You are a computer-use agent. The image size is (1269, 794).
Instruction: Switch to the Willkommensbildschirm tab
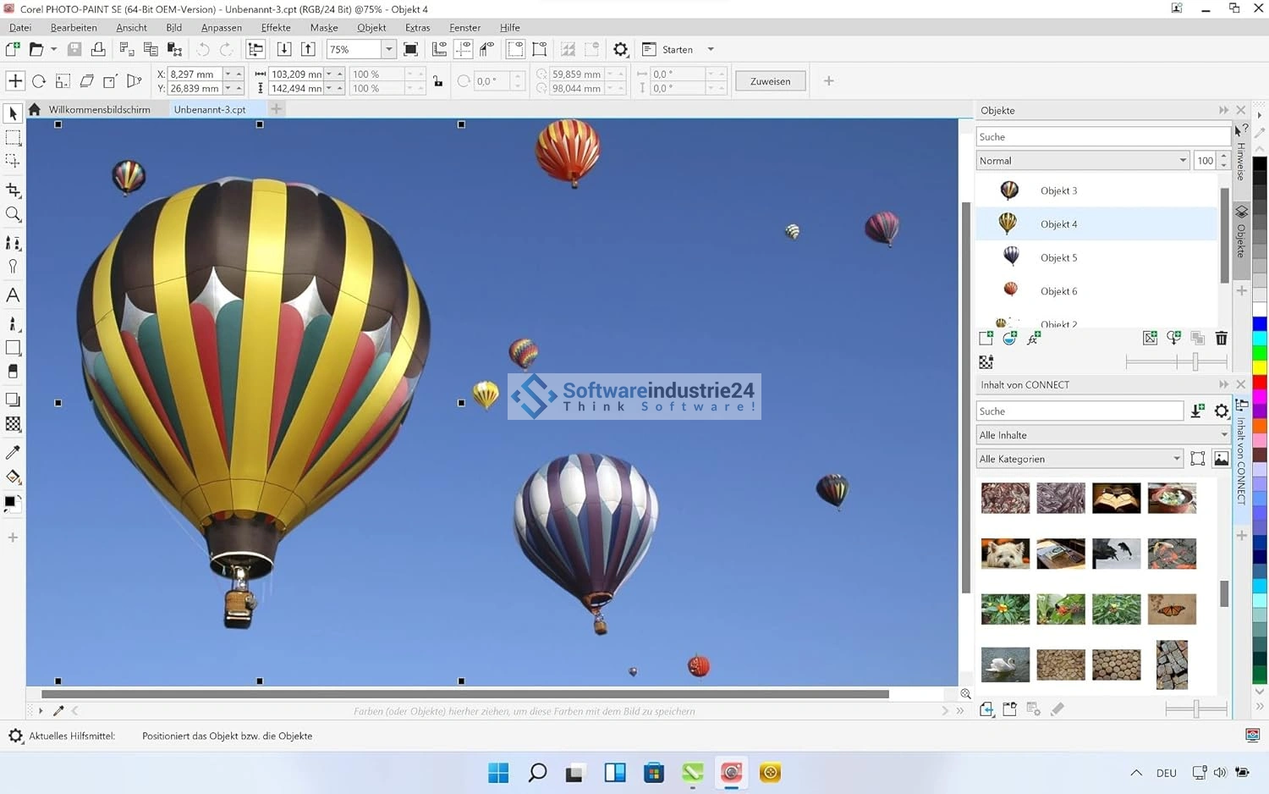[x=99, y=109]
